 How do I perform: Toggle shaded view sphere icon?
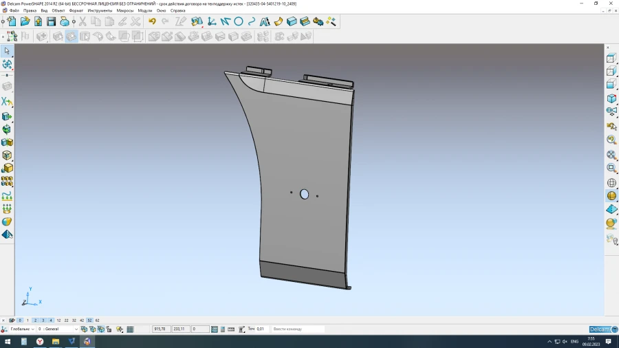pos(611,196)
